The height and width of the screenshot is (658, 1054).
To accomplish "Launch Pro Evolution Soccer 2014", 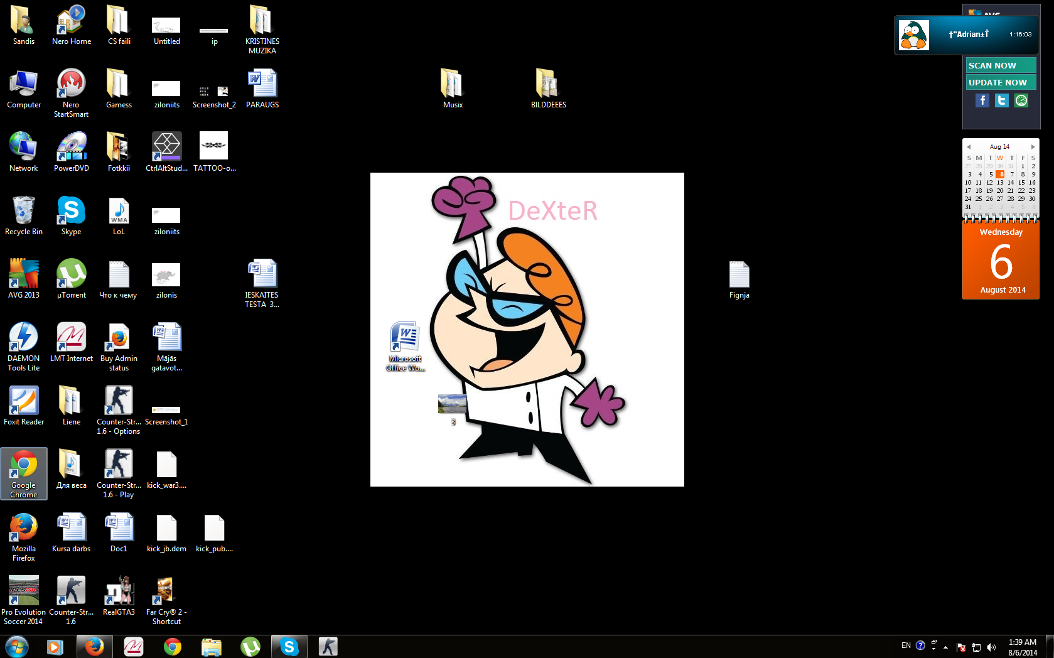I will click(x=23, y=600).
